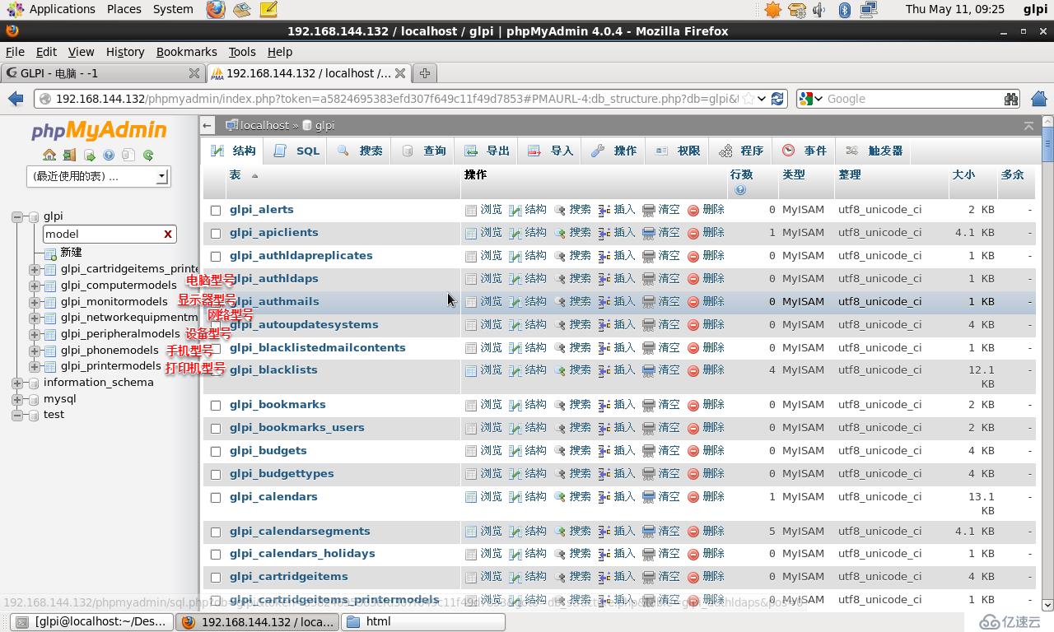1054x632 pixels.
Task: Click the browse icon for glpi_alerts row
Action: pos(471,211)
